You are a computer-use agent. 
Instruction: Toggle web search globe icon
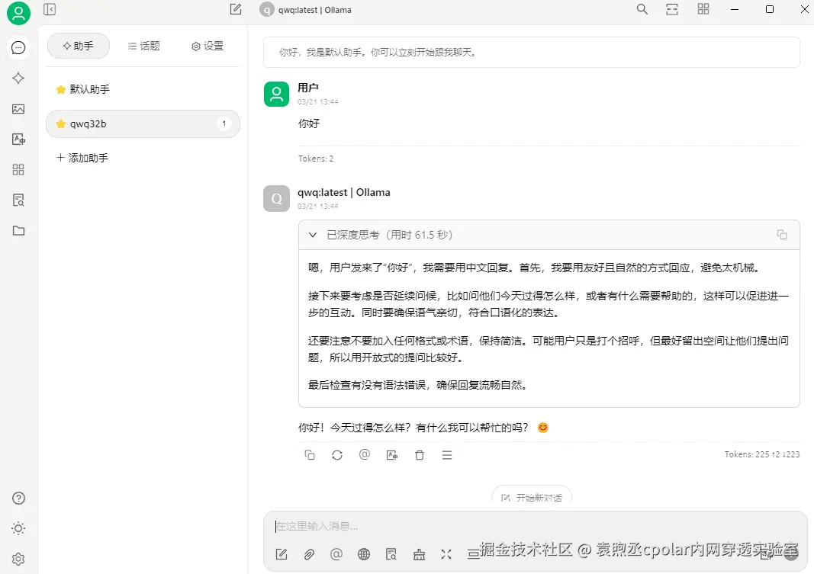[x=364, y=554]
